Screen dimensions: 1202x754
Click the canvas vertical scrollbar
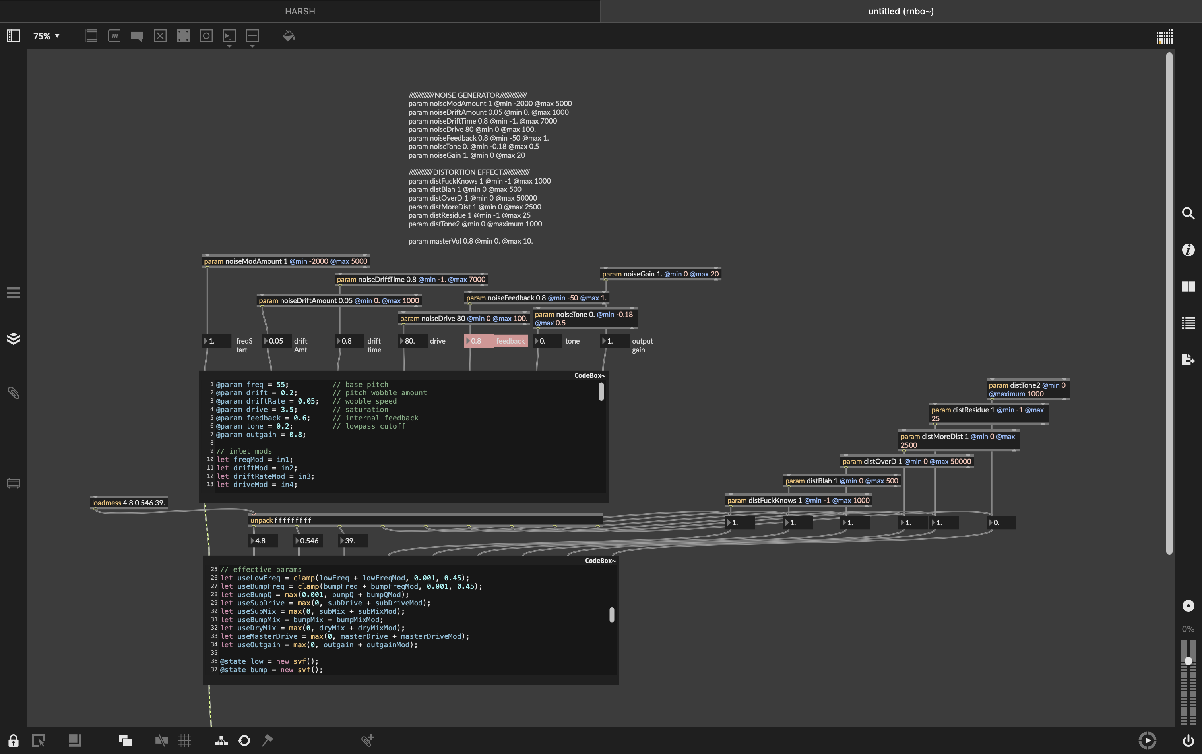click(x=1169, y=303)
